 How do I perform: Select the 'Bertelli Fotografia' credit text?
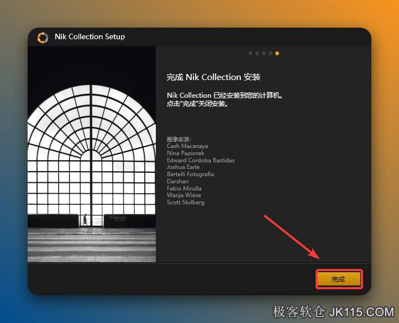tap(190, 174)
